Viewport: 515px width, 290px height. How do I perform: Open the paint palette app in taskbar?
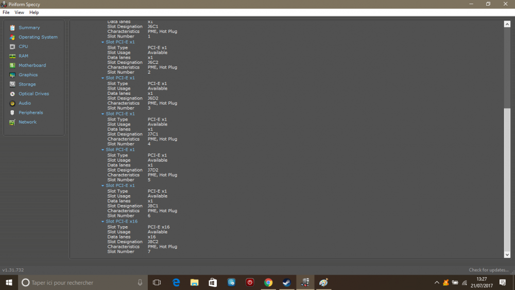[x=323, y=282]
